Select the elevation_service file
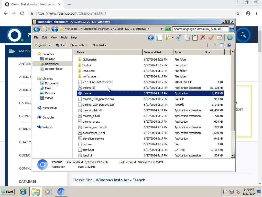 pyautogui.click(x=93, y=139)
